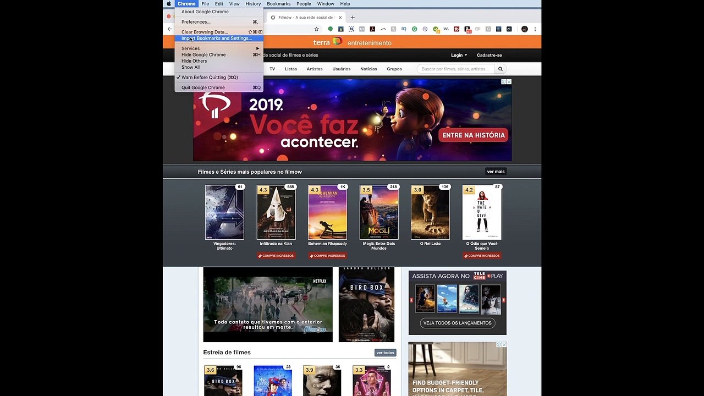The width and height of the screenshot is (704, 396).
Task: Click the code brackets extension icon
Action: [x=362, y=29]
